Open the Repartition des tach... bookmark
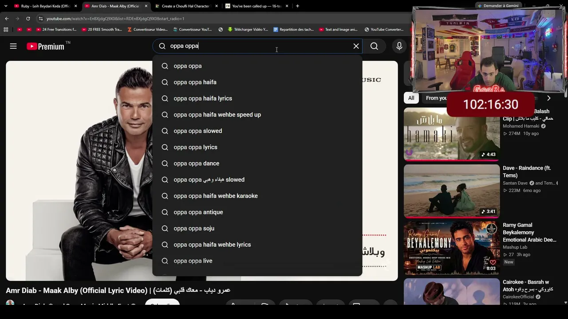This screenshot has height=319, width=568. tap(294, 30)
